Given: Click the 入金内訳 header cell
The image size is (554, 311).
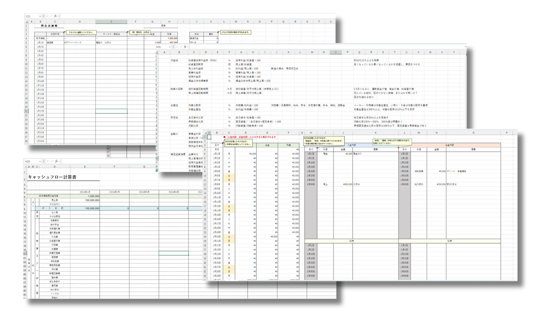Looking at the screenshot, I should [351, 145].
